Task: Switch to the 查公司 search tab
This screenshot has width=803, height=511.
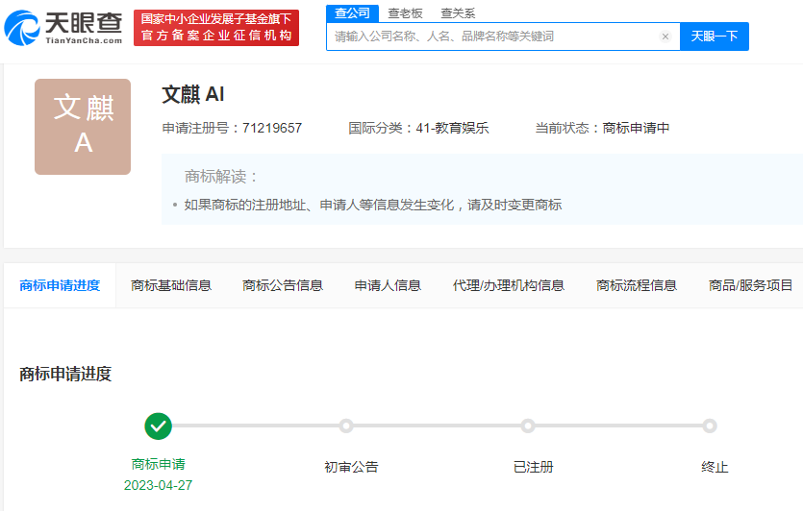Action: [x=352, y=13]
